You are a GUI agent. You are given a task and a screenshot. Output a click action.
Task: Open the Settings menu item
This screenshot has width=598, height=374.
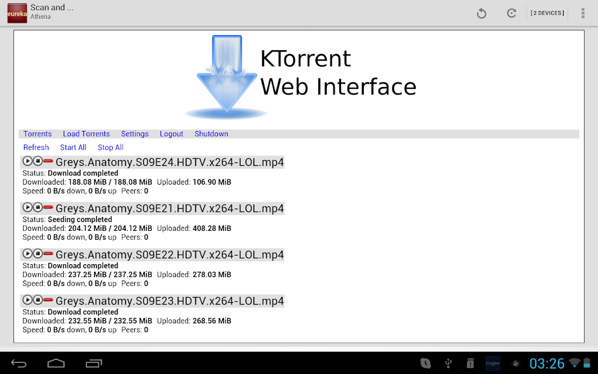pos(135,134)
